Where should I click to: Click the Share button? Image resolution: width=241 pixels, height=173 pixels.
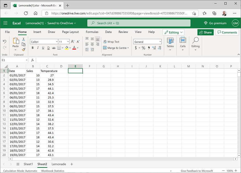(205, 32)
